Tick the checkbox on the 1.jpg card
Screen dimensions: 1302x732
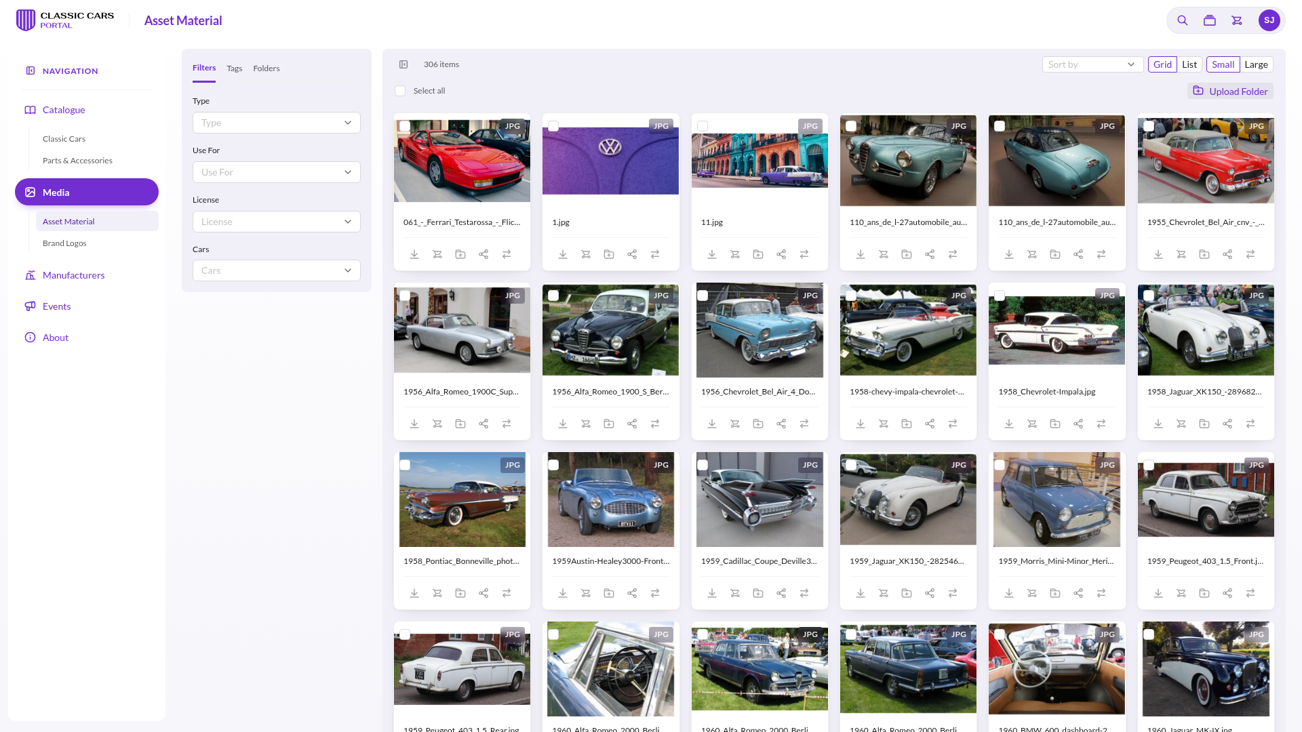[x=553, y=126]
